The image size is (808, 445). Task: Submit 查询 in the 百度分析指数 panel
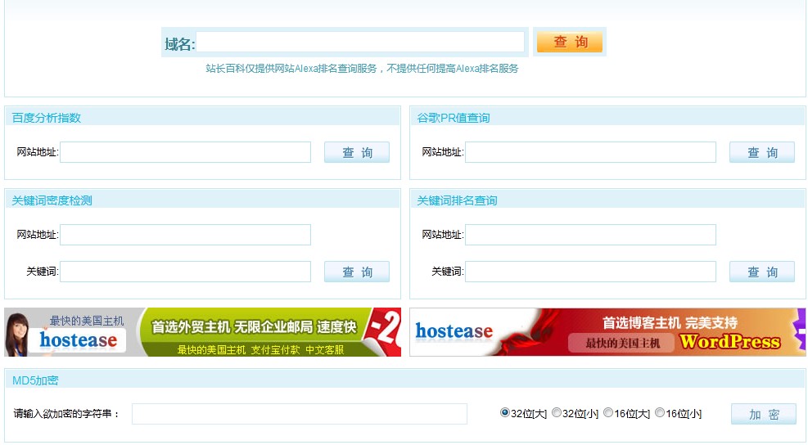357,152
